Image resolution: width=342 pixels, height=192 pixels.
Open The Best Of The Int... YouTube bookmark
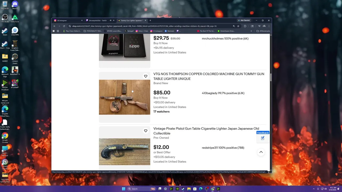[206, 31]
